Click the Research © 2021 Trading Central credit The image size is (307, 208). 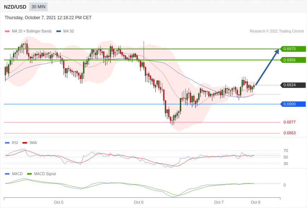[x=277, y=31]
